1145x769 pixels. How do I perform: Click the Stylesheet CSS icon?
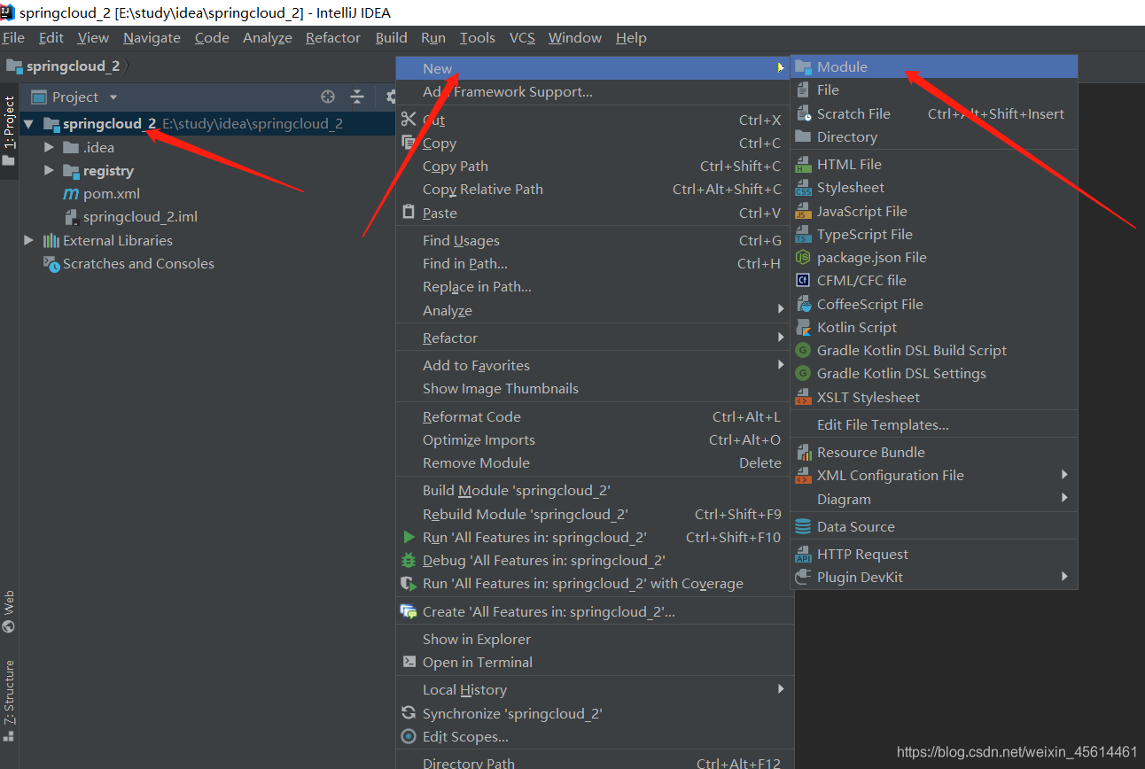click(803, 187)
